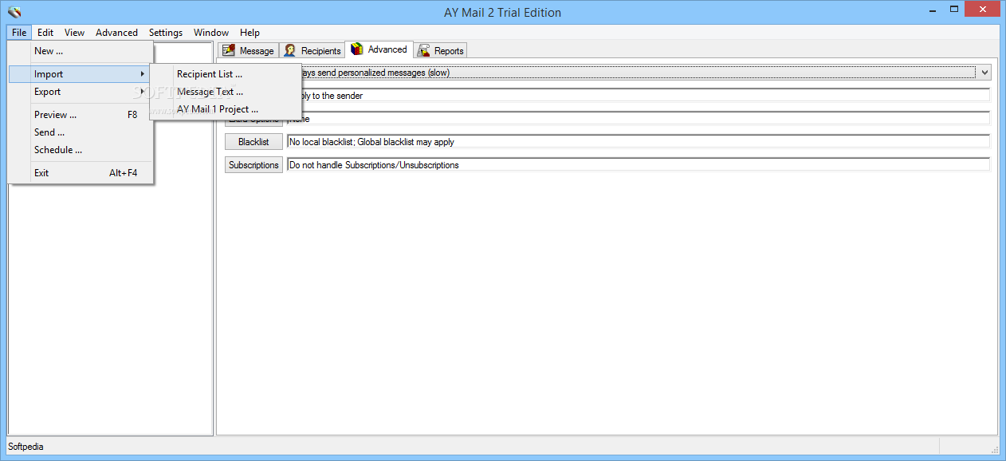Choose Send... from File menu
The width and height of the screenshot is (1006, 461).
(x=81, y=132)
